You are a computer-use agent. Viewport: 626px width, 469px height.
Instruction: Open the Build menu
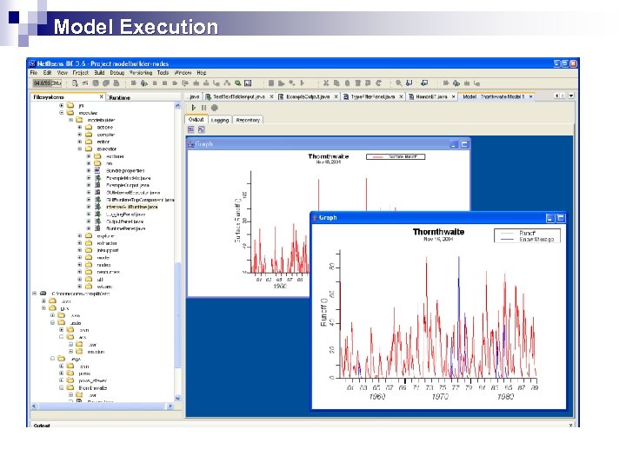coord(99,73)
